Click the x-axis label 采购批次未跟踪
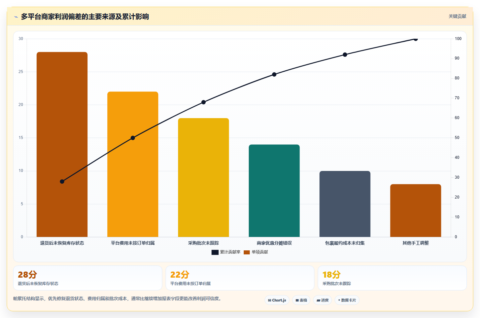 click(203, 243)
